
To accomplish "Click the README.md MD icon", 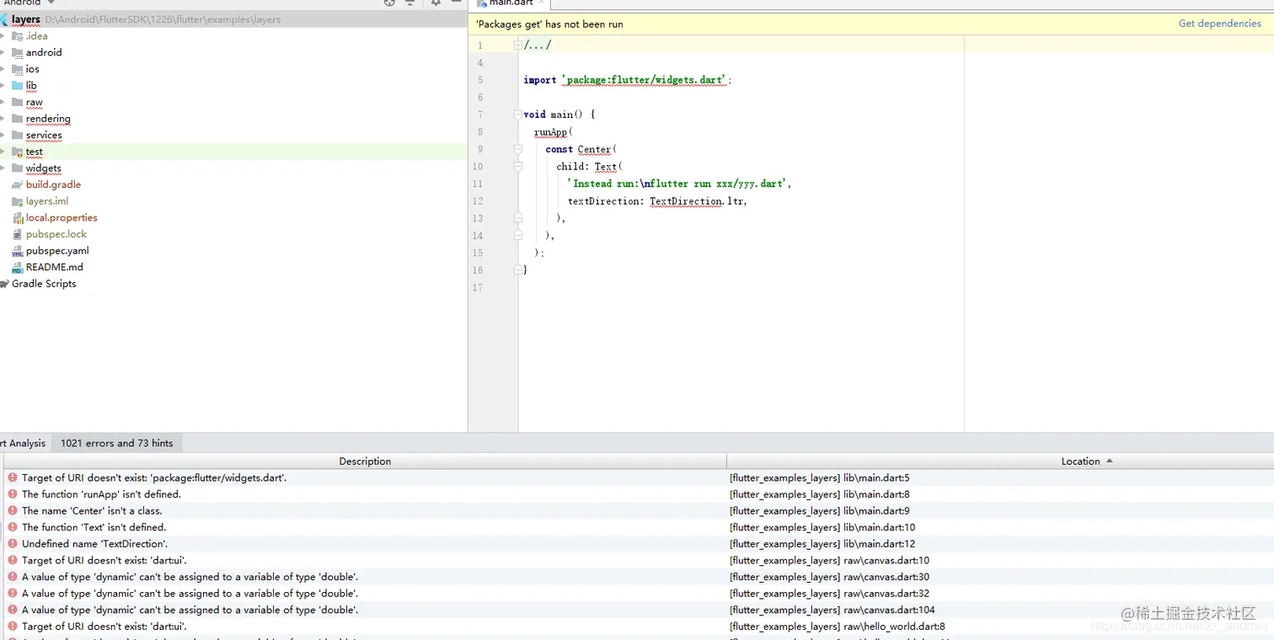I will pyautogui.click(x=18, y=267).
